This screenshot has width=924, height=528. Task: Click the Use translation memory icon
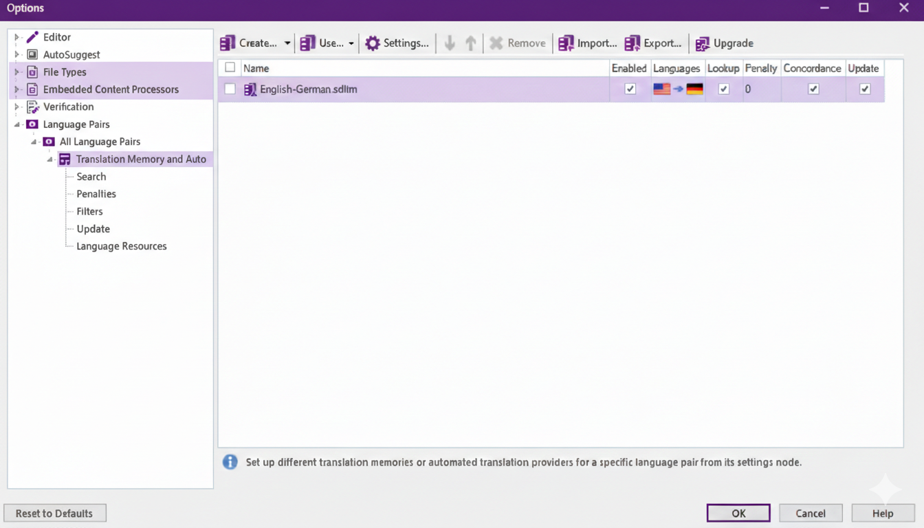(308, 43)
